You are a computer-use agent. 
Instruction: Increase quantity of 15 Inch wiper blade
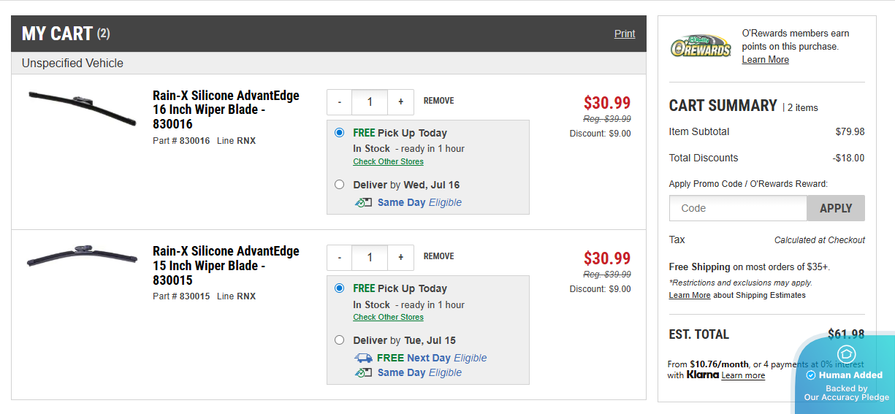[400, 258]
